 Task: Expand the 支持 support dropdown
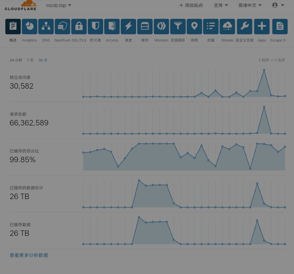221,5
